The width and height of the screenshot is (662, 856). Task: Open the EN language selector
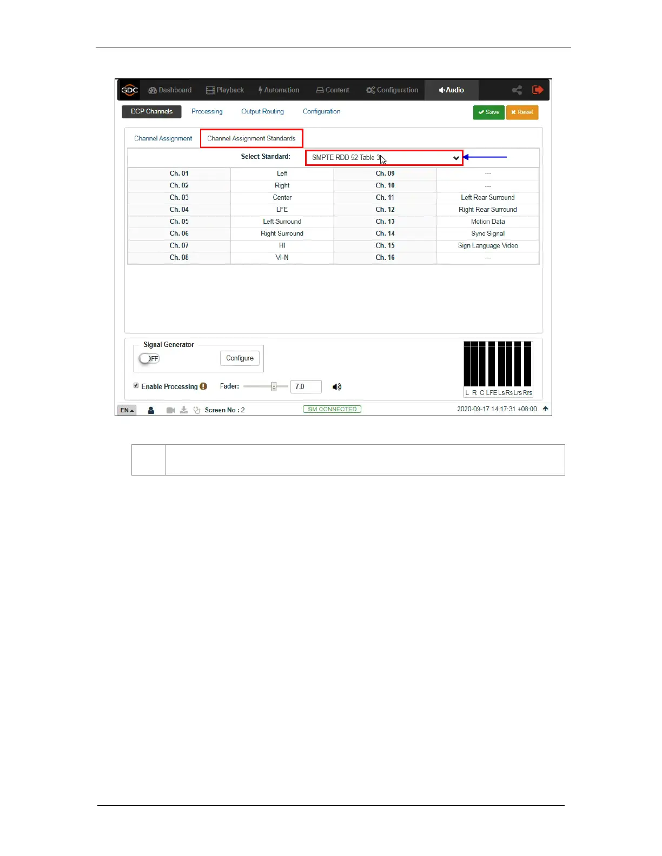[x=127, y=410]
